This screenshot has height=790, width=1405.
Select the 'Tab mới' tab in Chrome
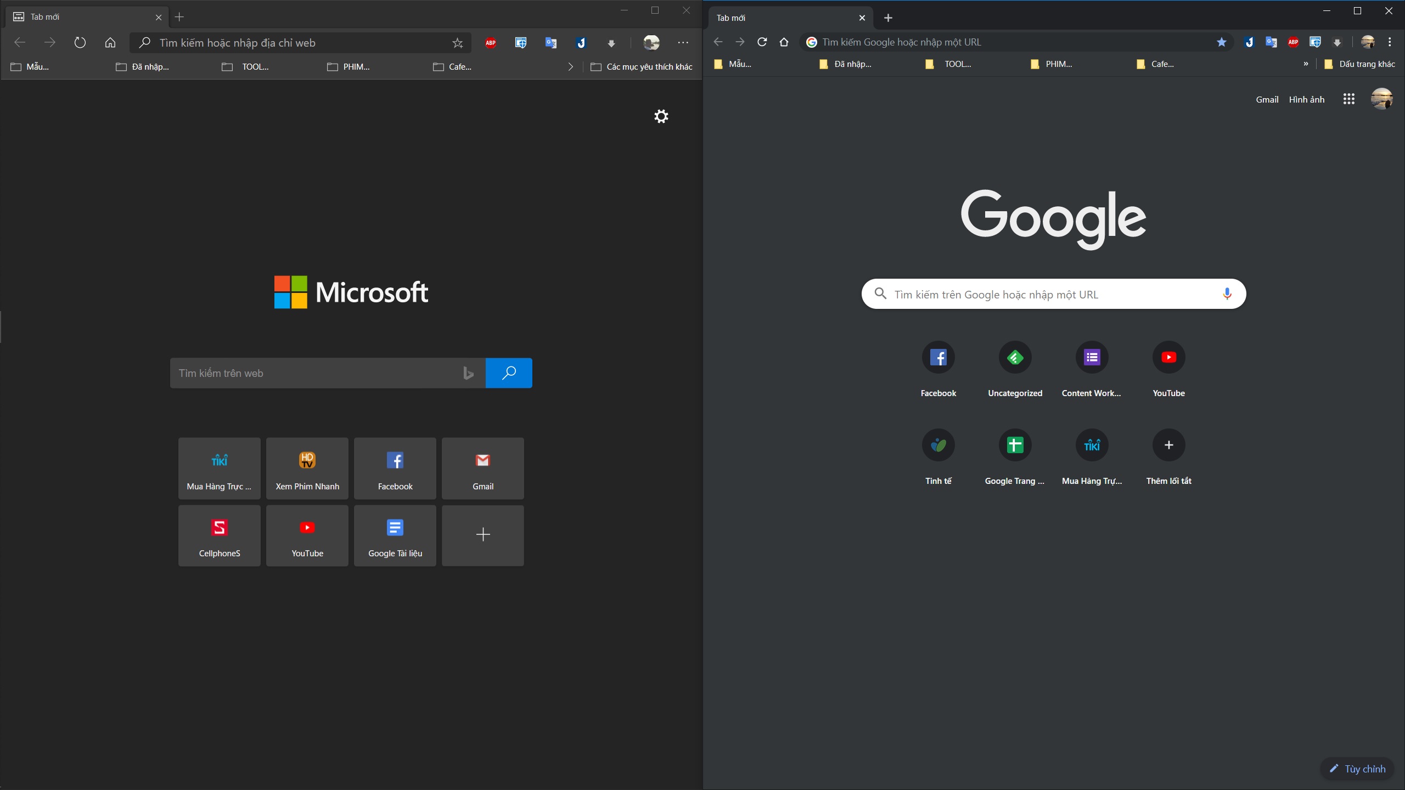(x=790, y=18)
